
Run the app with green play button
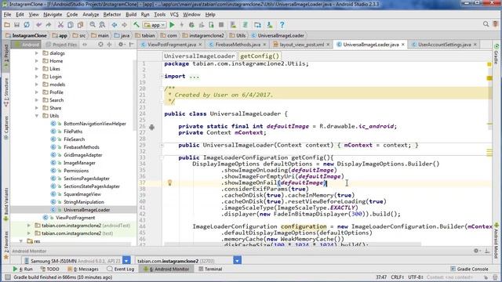(x=172, y=25)
